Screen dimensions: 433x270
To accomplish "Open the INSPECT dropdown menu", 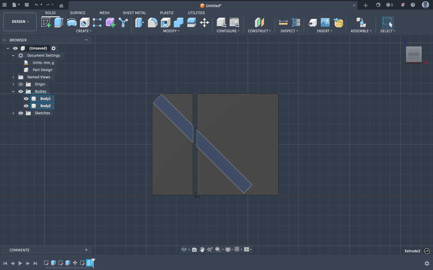I will pyautogui.click(x=289, y=31).
